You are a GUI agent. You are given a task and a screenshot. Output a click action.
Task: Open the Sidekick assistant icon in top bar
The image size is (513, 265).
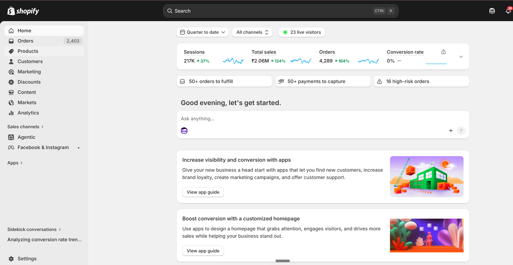[492, 11]
